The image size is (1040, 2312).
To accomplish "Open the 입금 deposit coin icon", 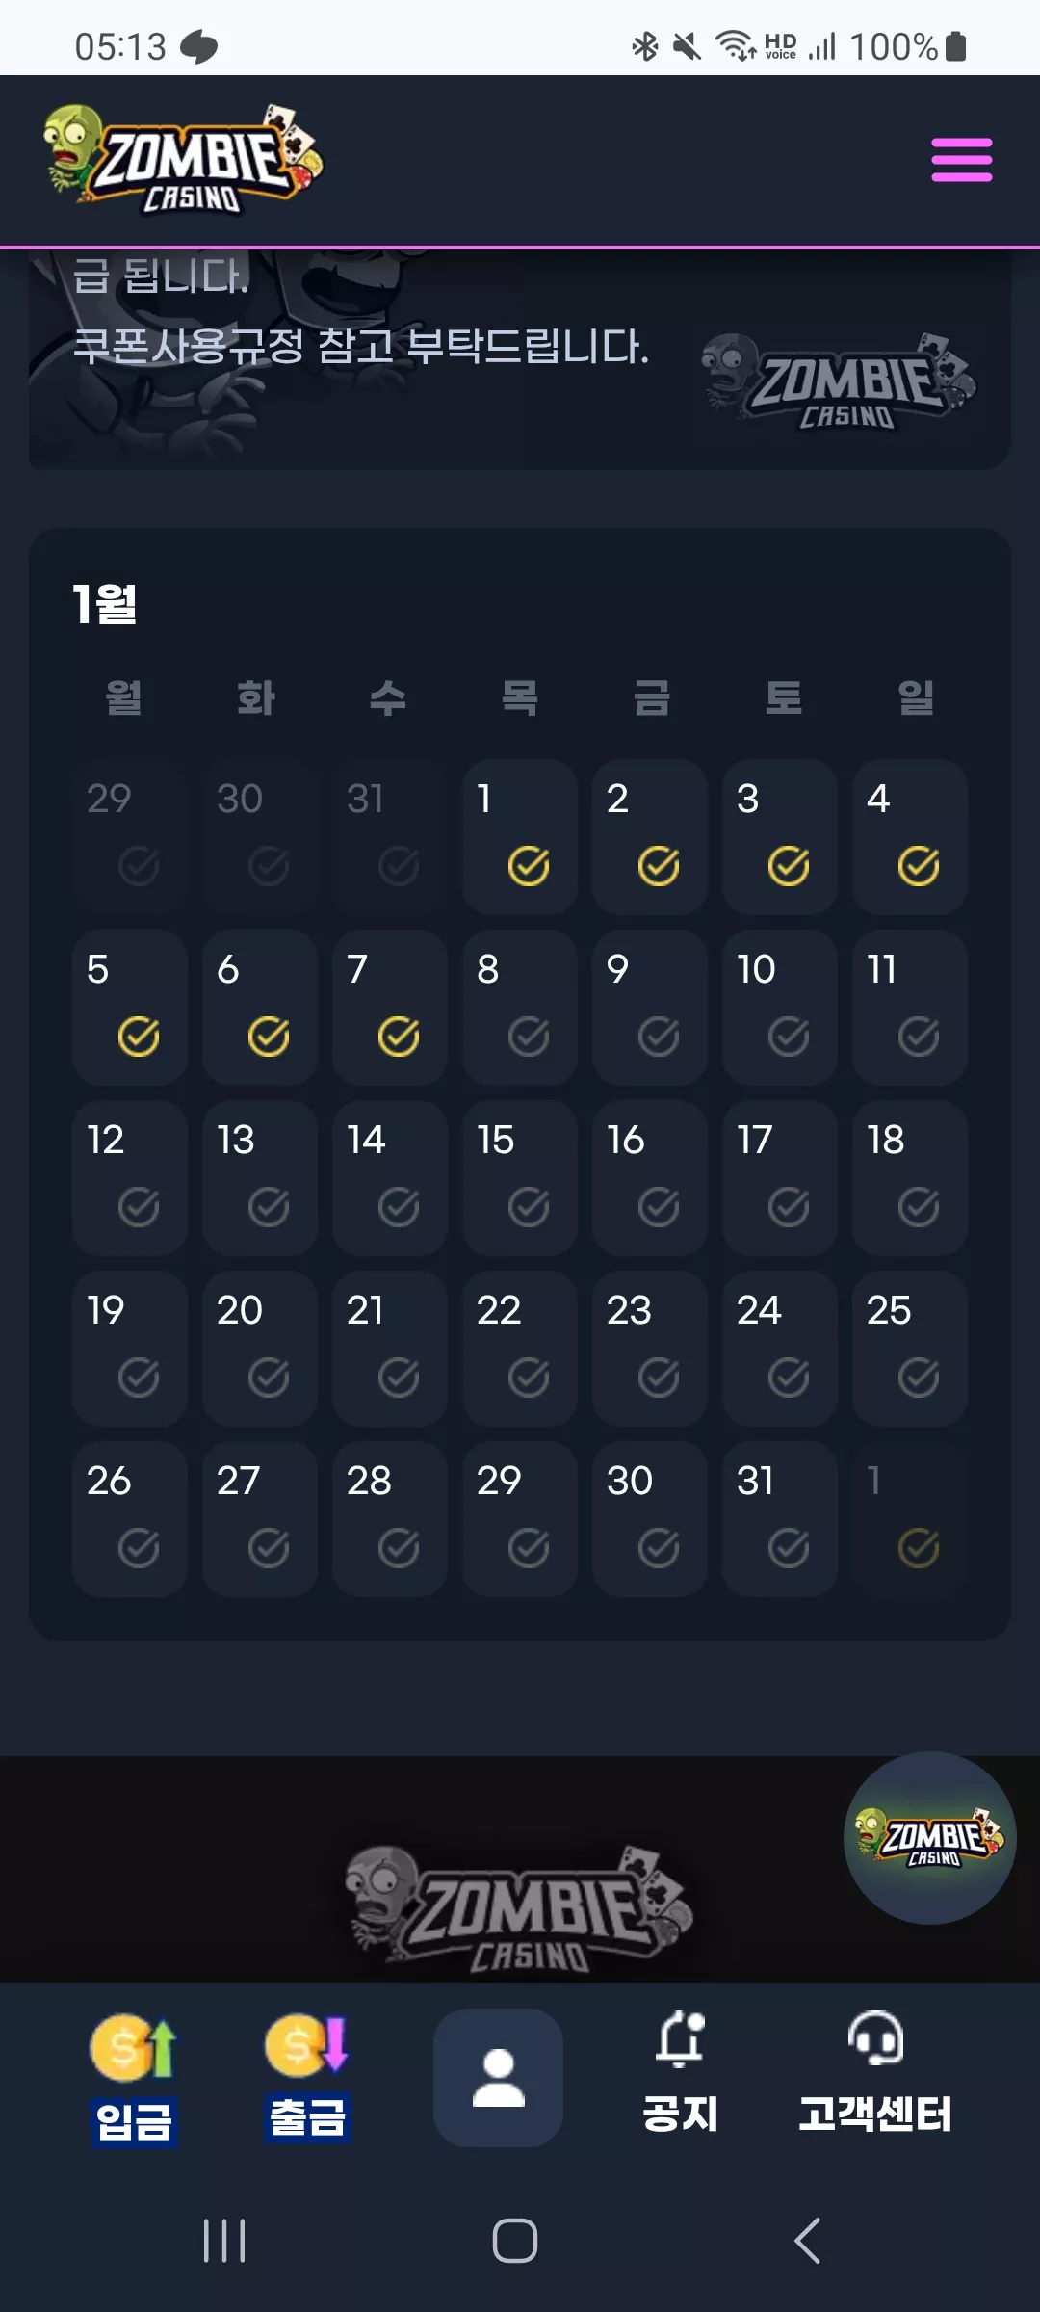I will click(x=134, y=2047).
